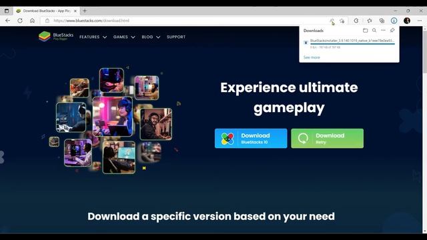
Task: Switch to Download BlueStacks tab
Action: [46, 11]
